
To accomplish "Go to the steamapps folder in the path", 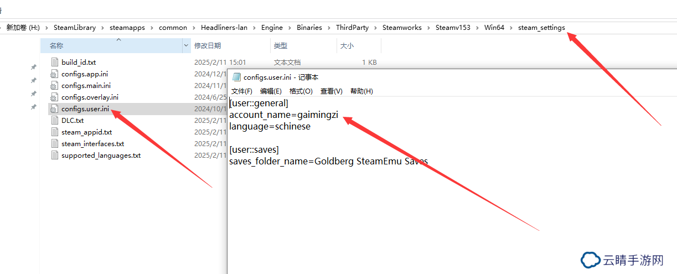I will click(127, 28).
